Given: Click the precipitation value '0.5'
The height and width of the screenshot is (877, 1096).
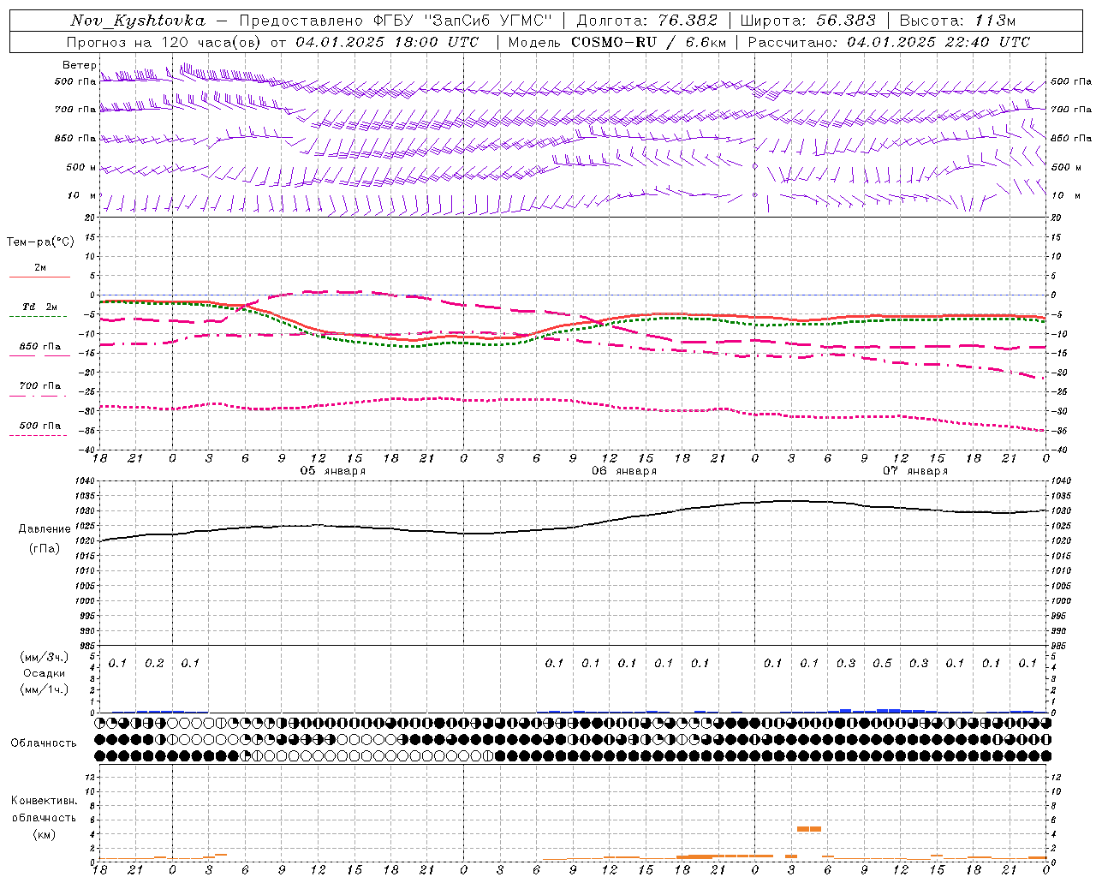Looking at the screenshot, I should pos(882,663).
